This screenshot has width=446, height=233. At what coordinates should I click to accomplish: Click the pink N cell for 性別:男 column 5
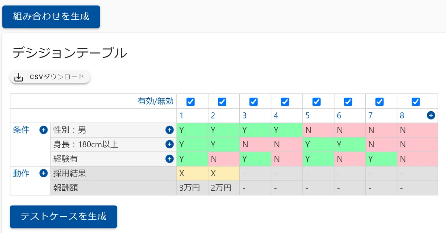click(319, 130)
